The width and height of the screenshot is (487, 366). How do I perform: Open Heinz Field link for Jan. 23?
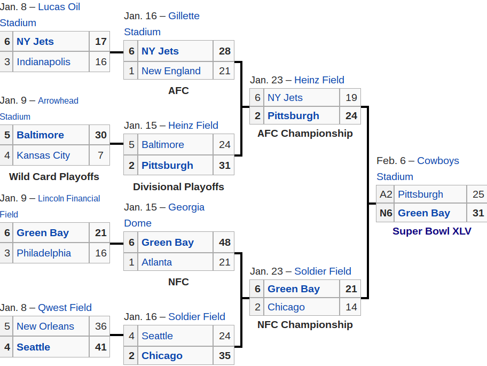point(319,80)
